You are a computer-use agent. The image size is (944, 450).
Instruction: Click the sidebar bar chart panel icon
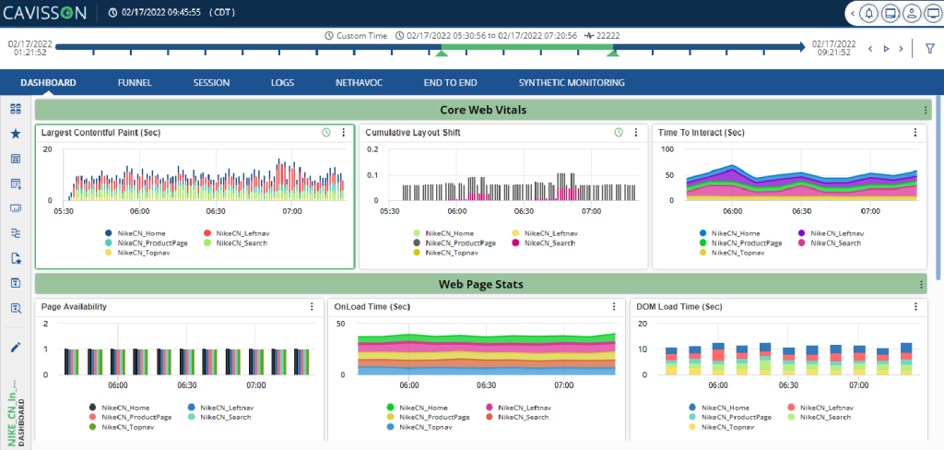click(17, 208)
